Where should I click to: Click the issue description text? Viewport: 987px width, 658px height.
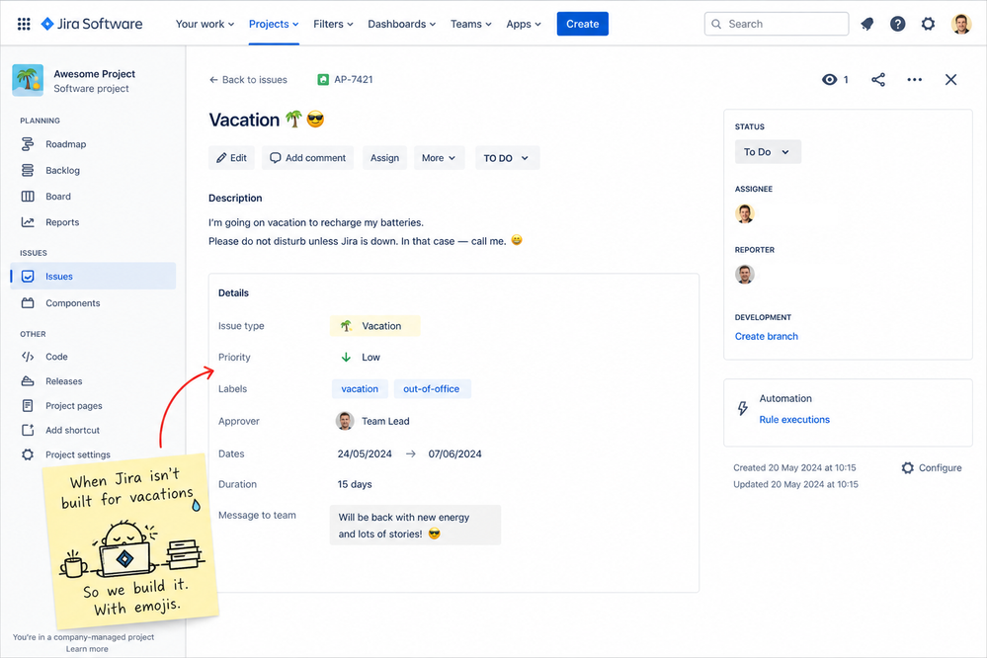pyautogui.click(x=366, y=232)
